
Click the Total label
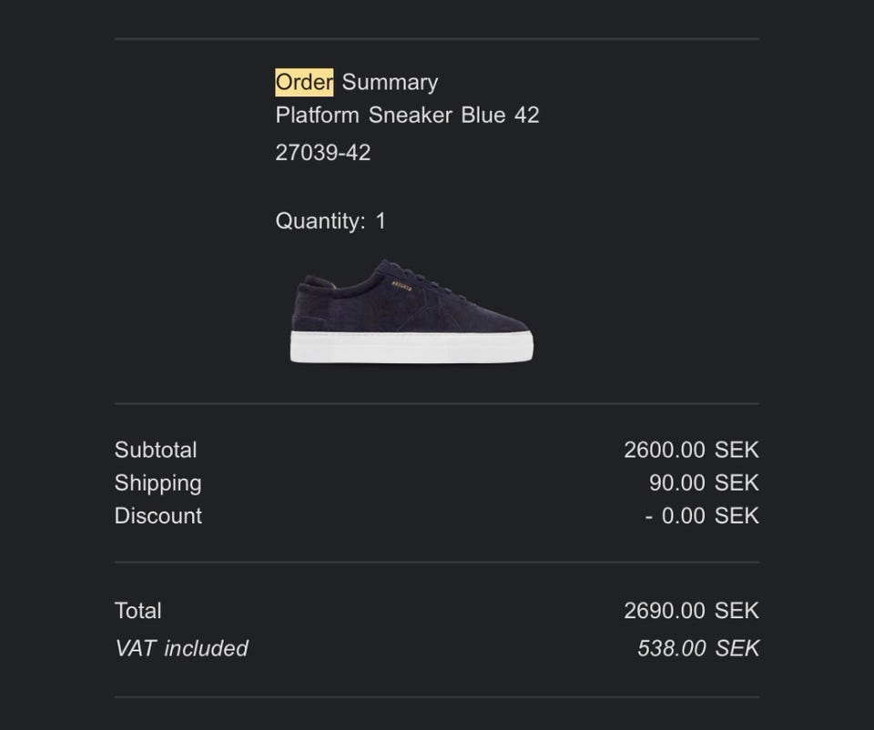tap(138, 611)
